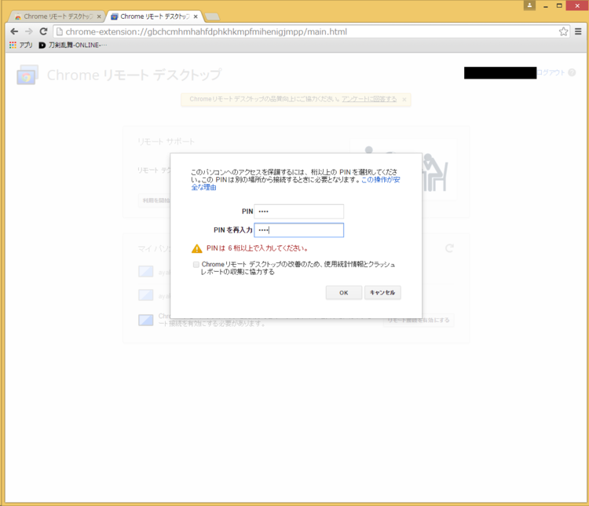Image resolution: width=589 pixels, height=506 pixels.
Task: Close the first browser tab
Action: (99, 16)
